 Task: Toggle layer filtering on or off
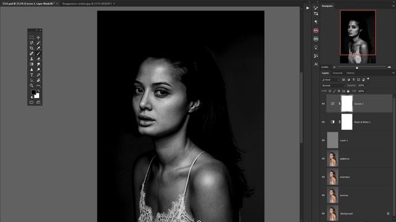click(x=368, y=79)
